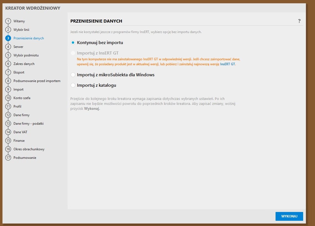Click the highlighted step 3 circle icon

[8, 38]
